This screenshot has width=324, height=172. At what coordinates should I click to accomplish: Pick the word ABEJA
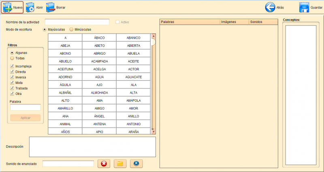pos(65,46)
